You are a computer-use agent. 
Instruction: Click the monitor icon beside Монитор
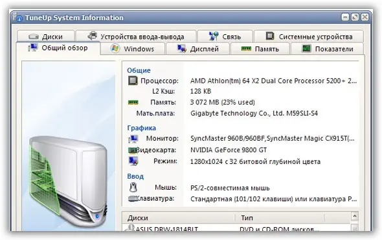133,139
